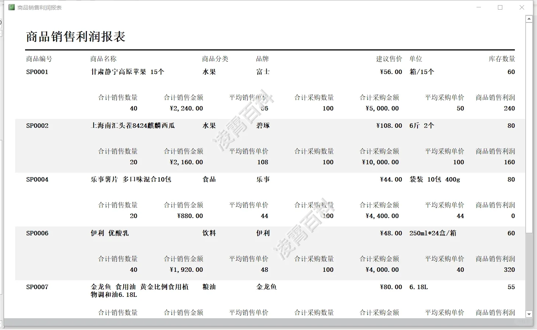Select the report heading 商品销售利润报表

[75, 36]
